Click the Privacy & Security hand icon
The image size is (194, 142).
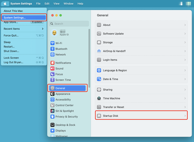52,117
